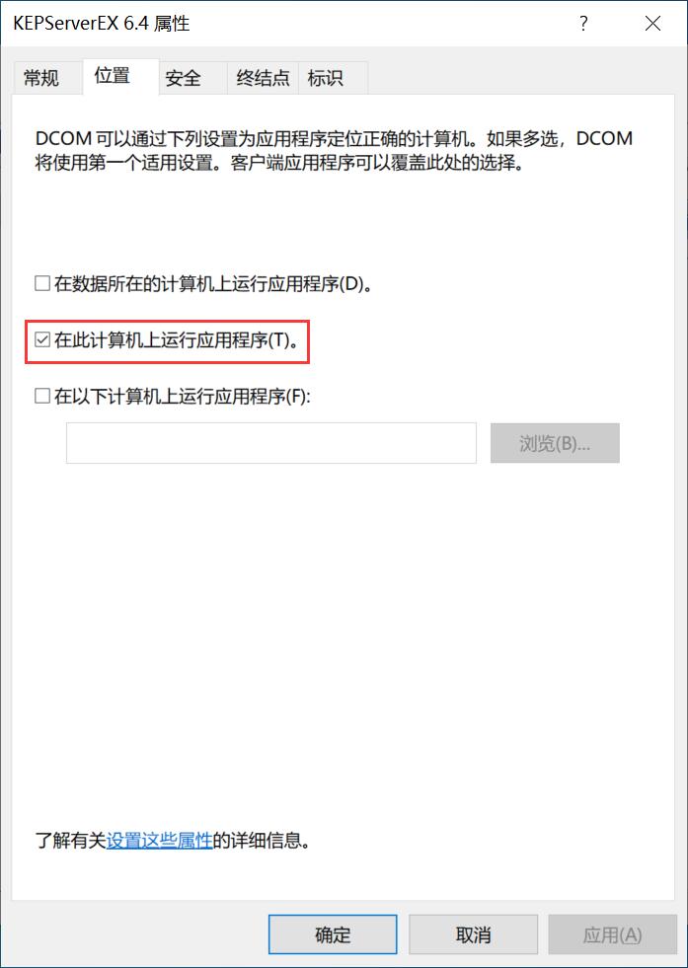
Task: Cancel using the 取消 button
Action: [473, 934]
